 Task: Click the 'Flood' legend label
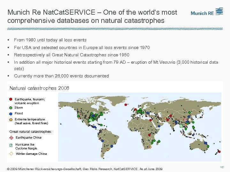[19, 113]
